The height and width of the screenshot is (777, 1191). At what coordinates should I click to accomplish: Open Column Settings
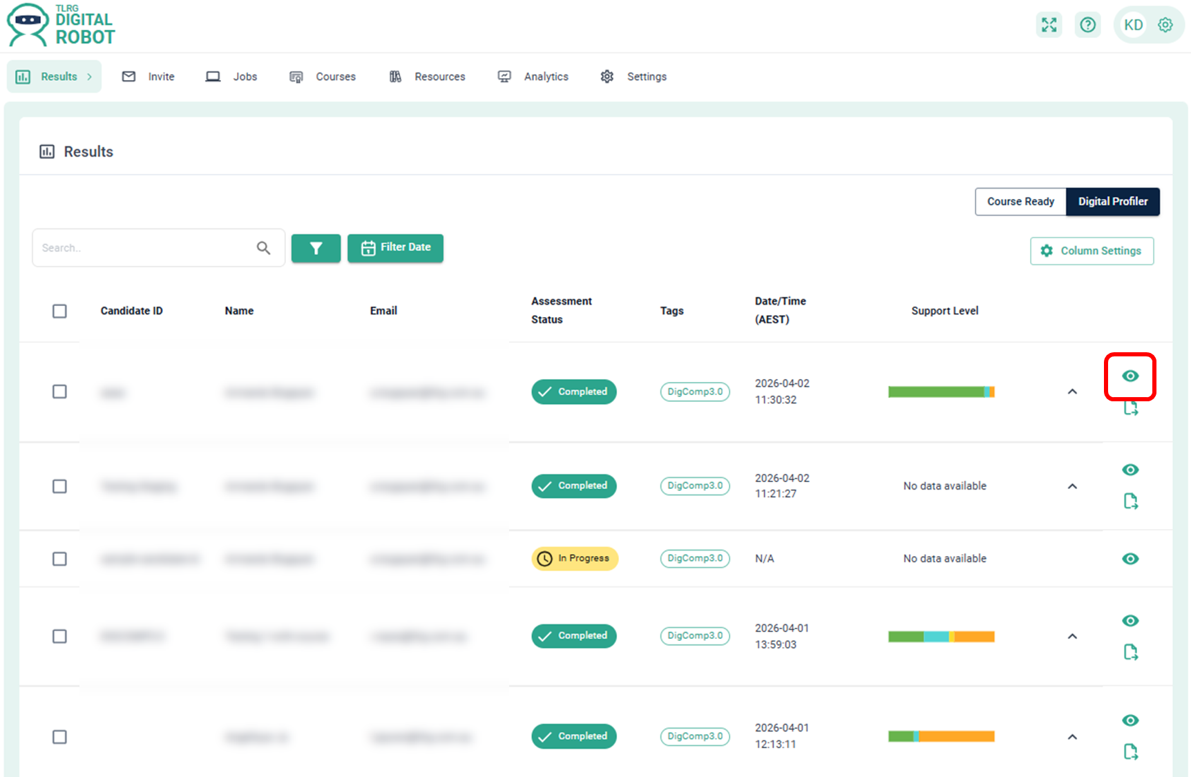[x=1092, y=251]
